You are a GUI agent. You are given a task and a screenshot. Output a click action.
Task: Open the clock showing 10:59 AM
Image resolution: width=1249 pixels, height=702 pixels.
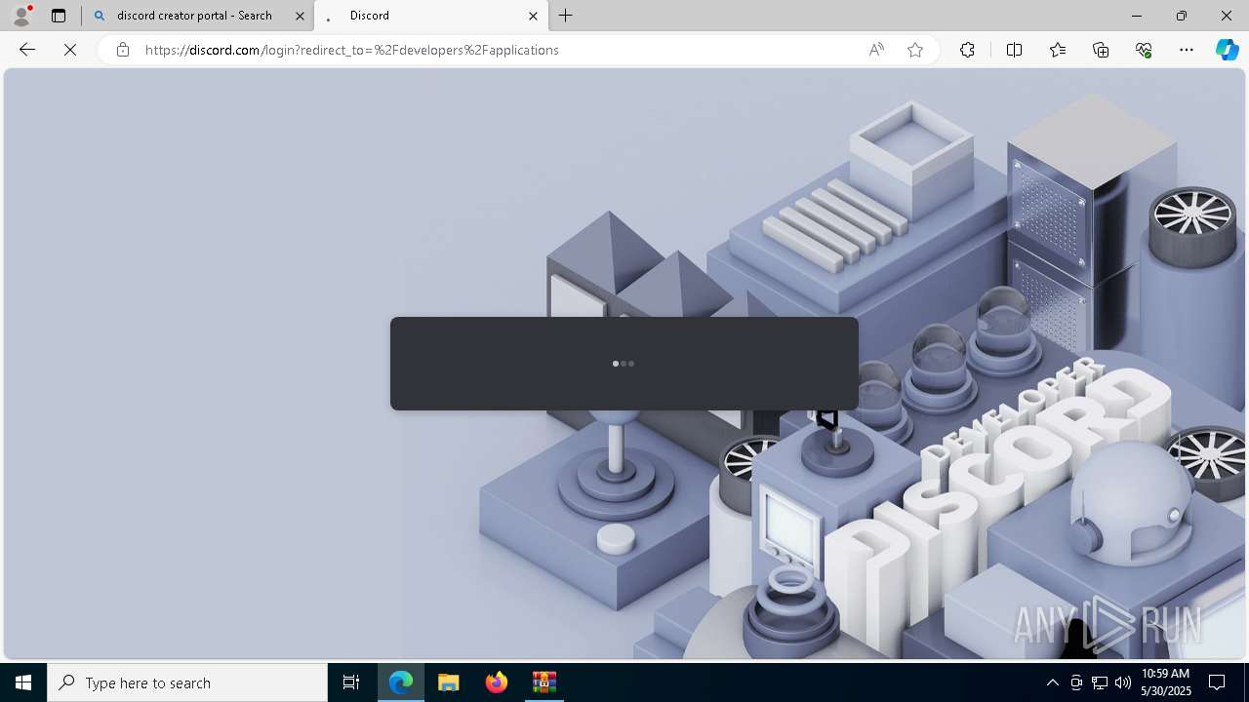tap(1166, 682)
